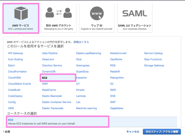Select Data Pipeline service
The height and width of the screenshot is (136, 185).
coord(50,53)
